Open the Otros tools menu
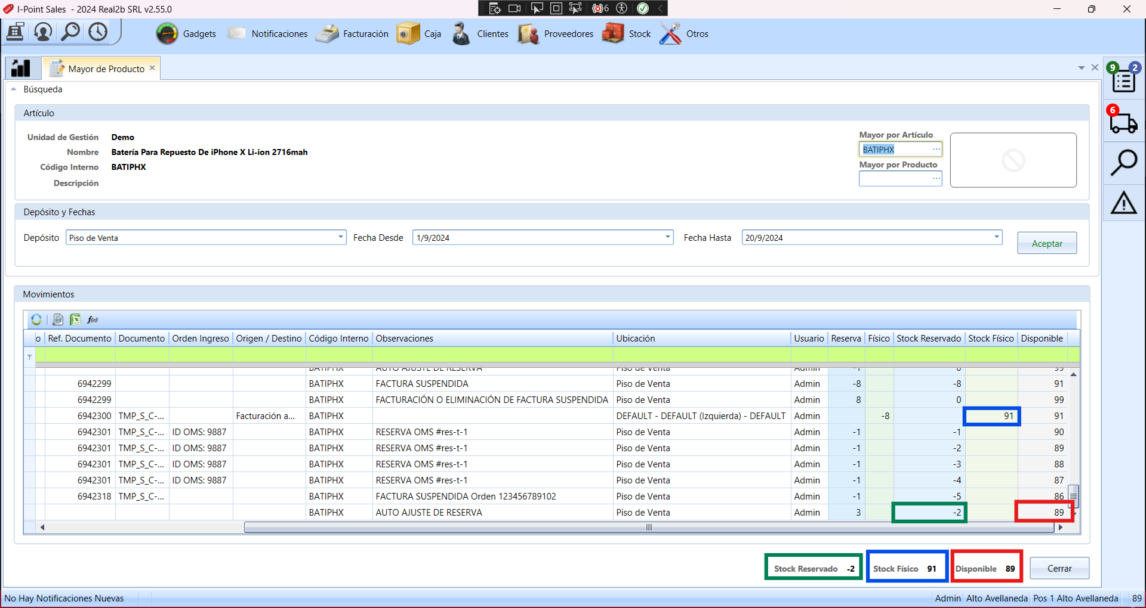1146x608 pixels. (x=684, y=34)
